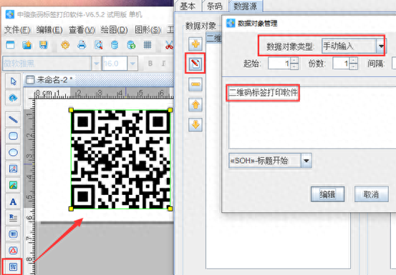Select the landscape image tool icon

[13, 185]
